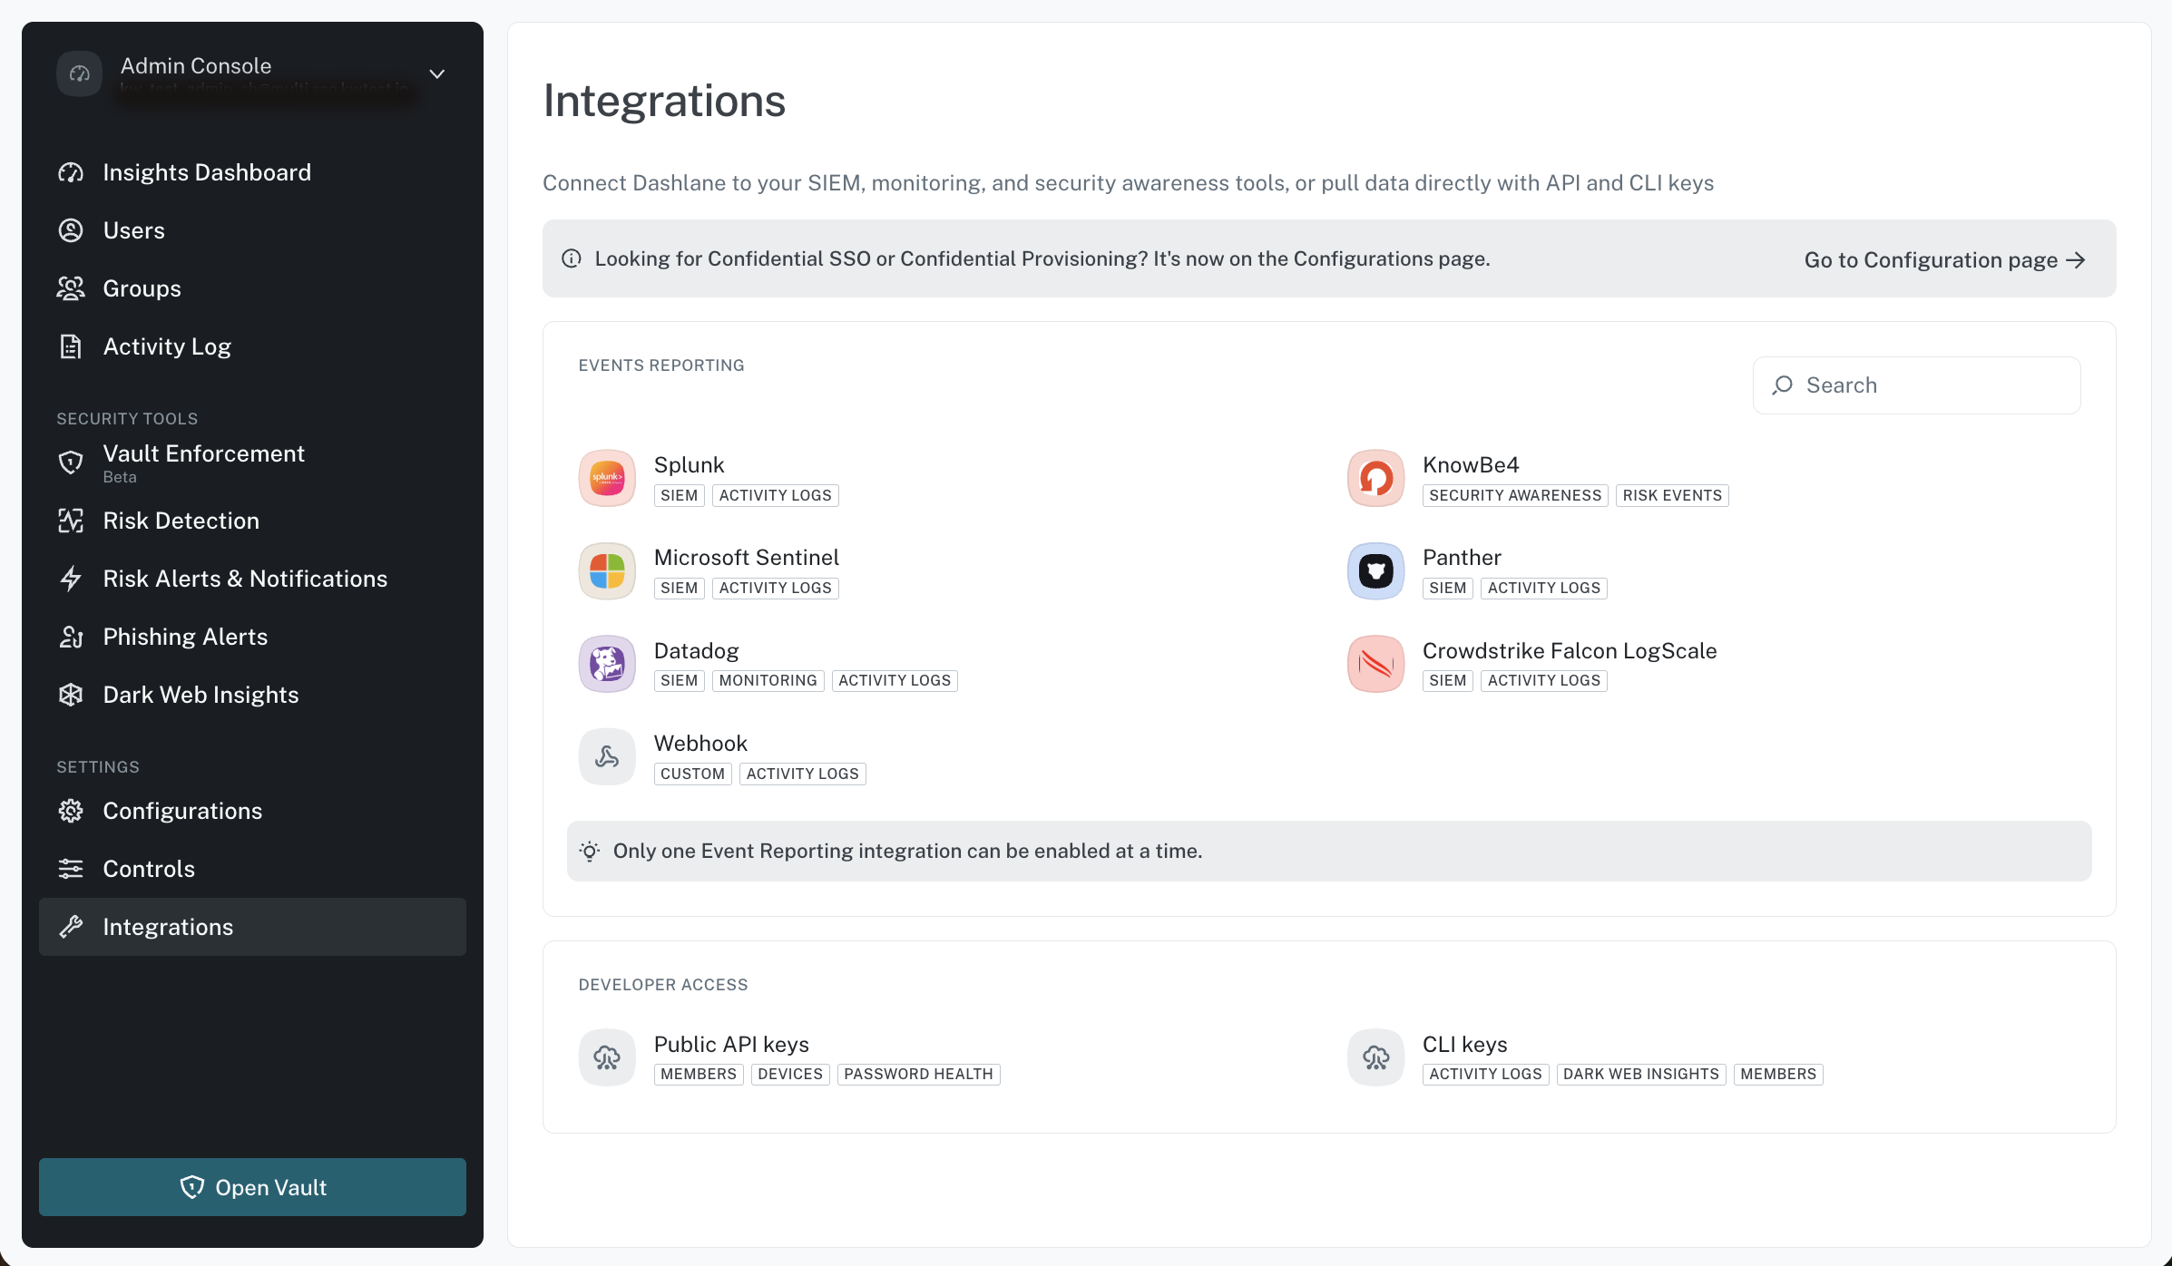
Task: Open Risk Alerts & Notifications
Action: [252, 579]
